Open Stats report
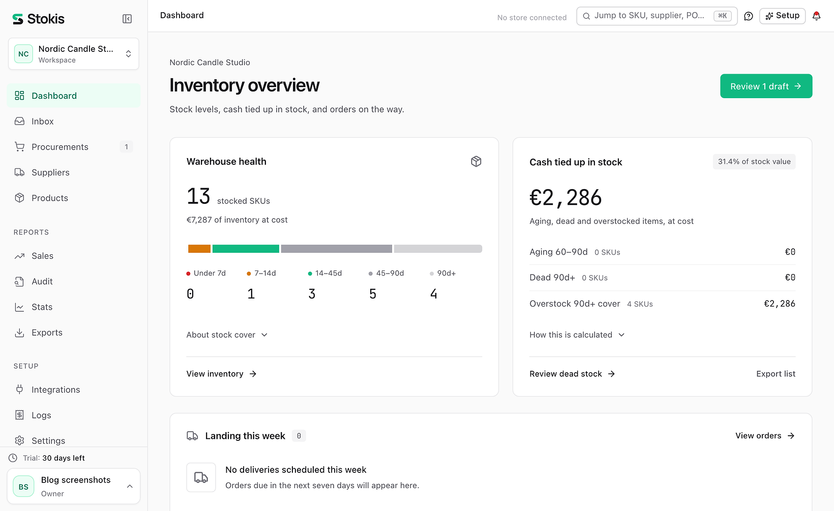 (74, 307)
